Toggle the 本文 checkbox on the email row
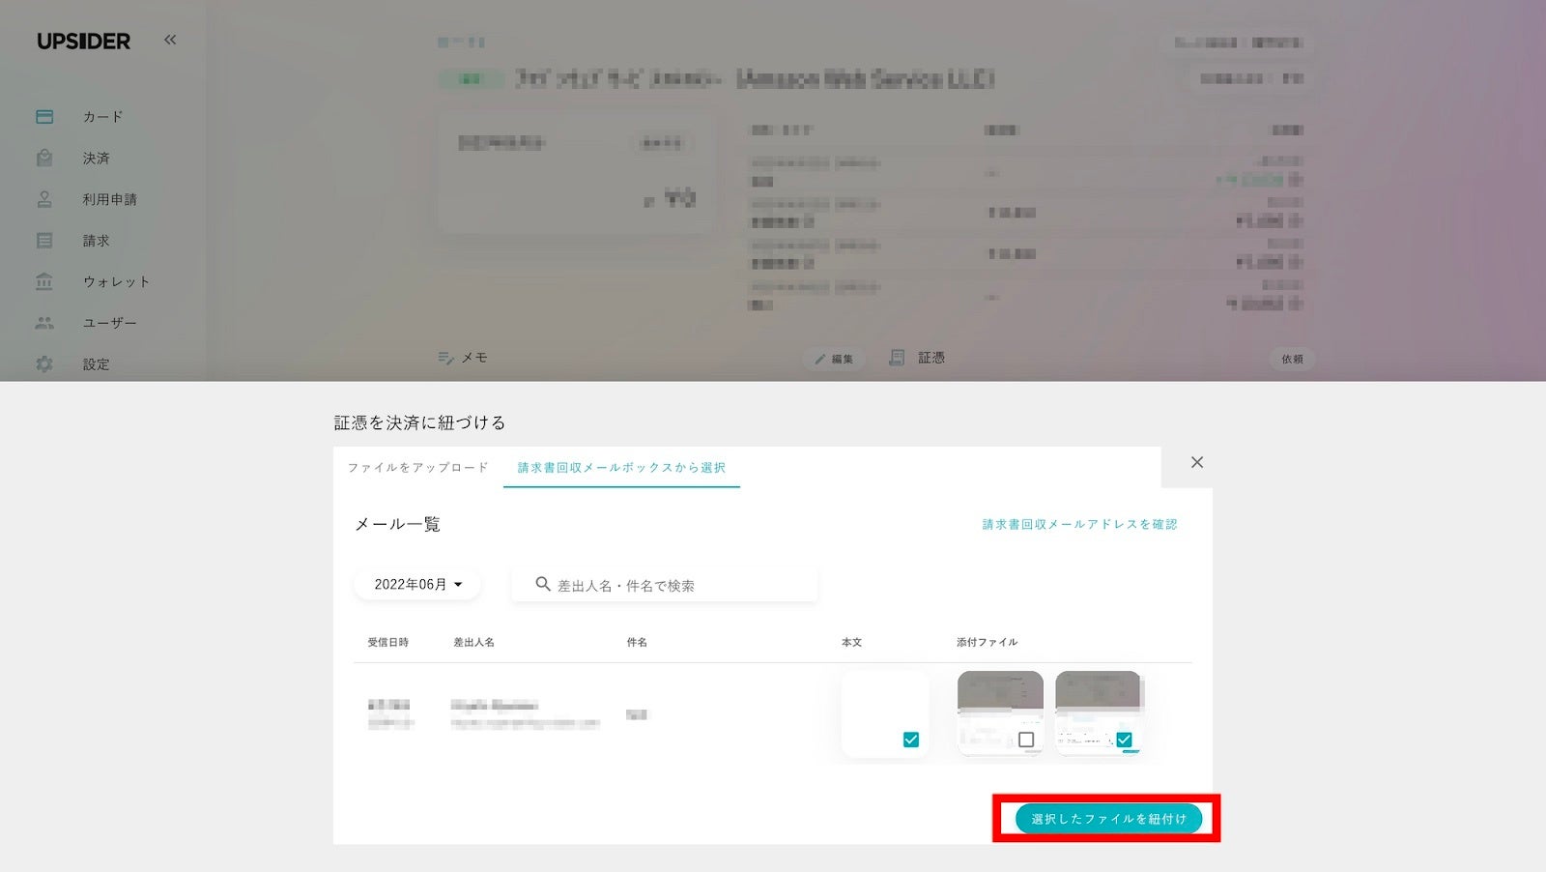 909,741
